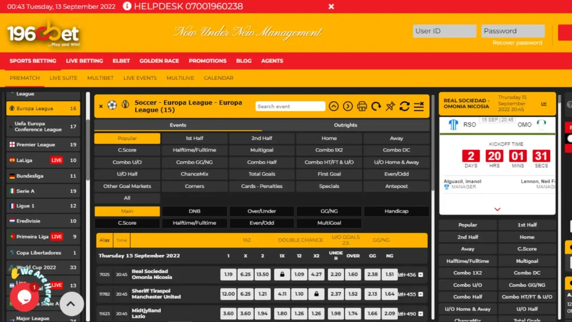Select Multigoal in the right match panel

527,261
